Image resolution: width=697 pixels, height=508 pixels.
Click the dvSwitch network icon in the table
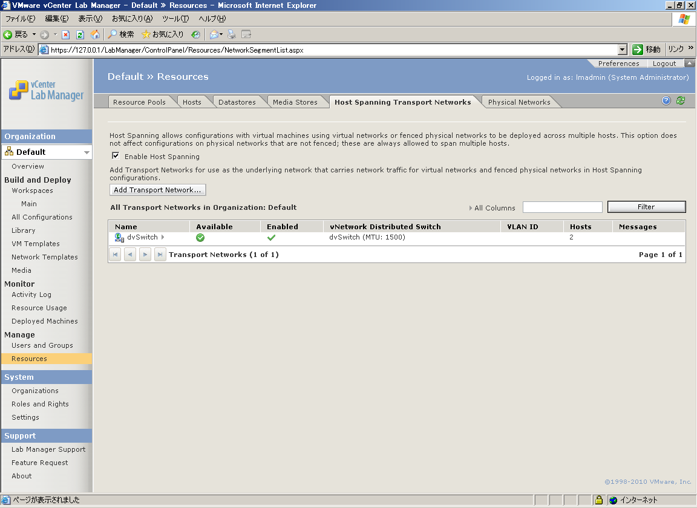pyautogui.click(x=119, y=237)
